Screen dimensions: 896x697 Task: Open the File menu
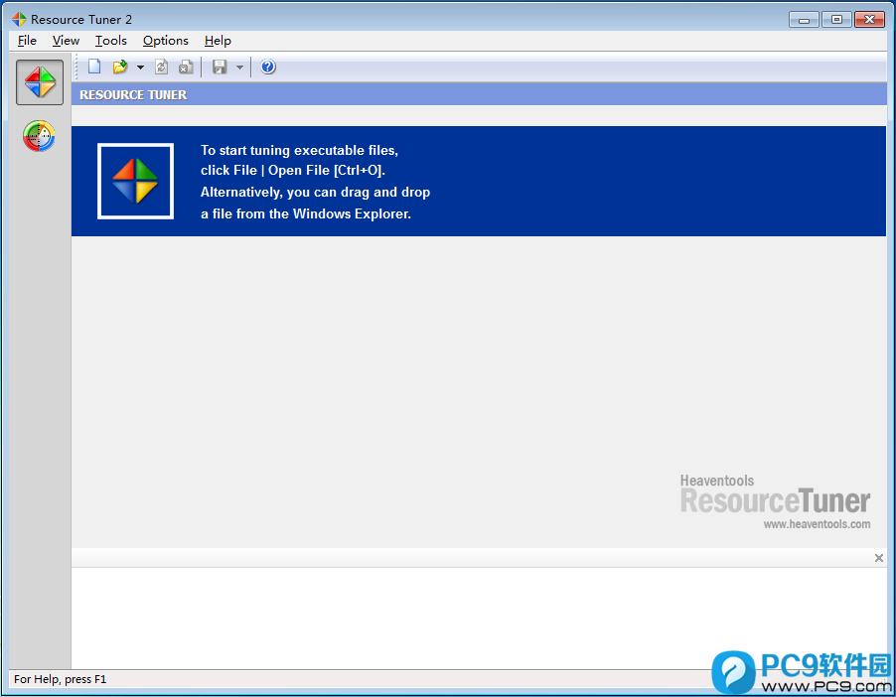[27, 41]
